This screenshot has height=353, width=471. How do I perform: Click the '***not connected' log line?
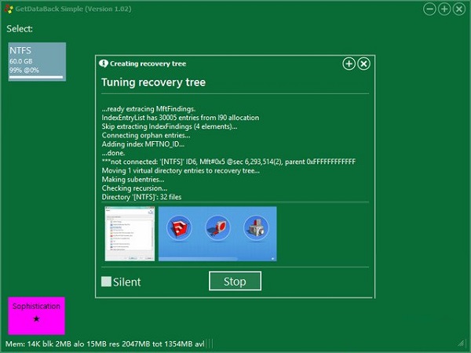pyautogui.click(x=228, y=162)
